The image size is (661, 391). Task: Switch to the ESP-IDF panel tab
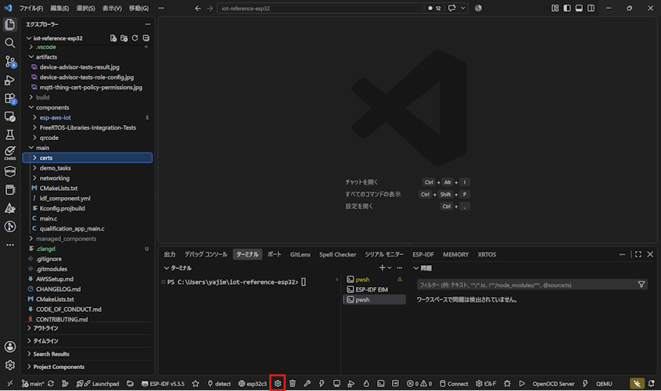click(x=423, y=254)
